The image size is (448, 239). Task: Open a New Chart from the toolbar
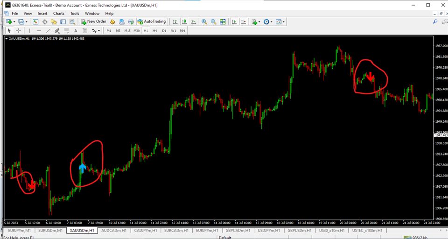tap(9, 22)
